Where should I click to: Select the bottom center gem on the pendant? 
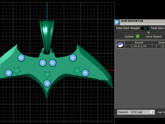point(47,83)
